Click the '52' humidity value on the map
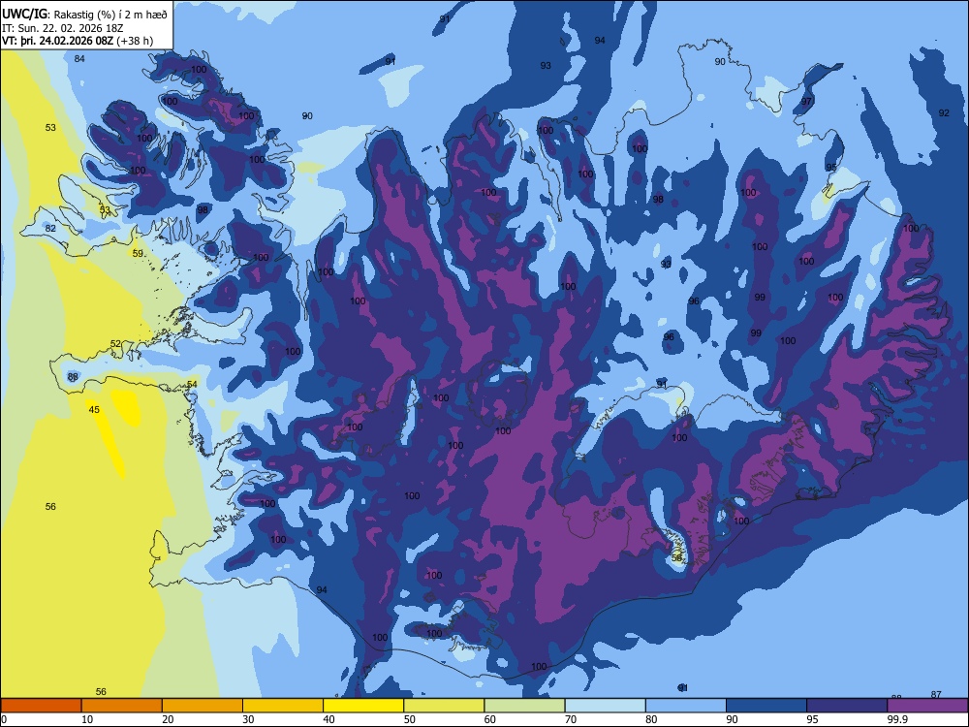Viewport: 969px width, 727px height. pyautogui.click(x=115, y=344)
